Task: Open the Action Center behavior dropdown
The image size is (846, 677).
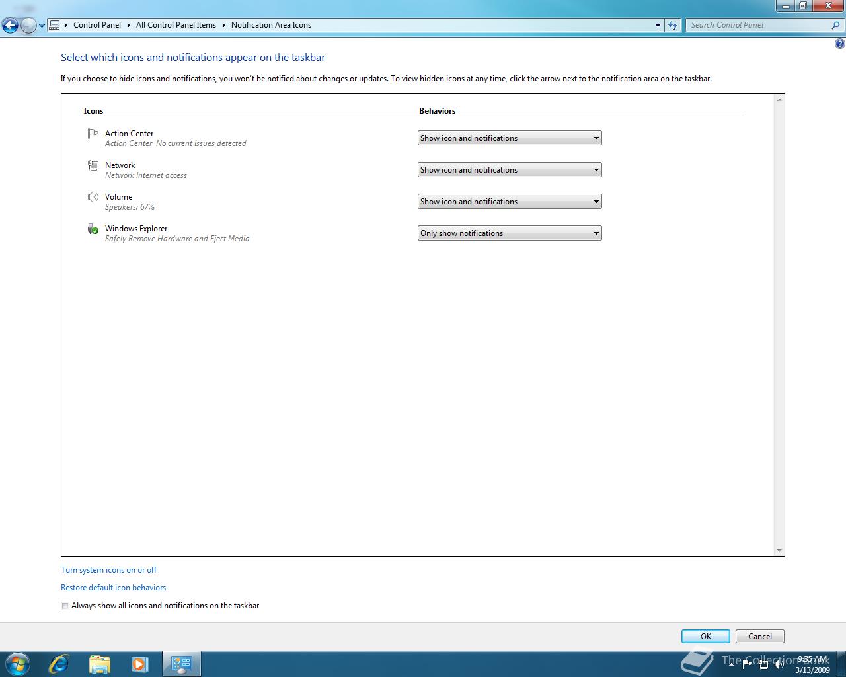Action: click(x=510, y=138)
